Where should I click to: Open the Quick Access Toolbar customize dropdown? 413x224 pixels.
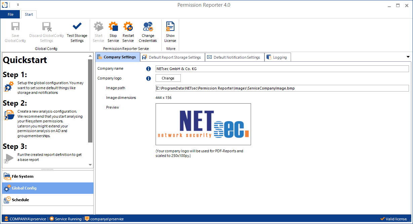tap(18, 5)
